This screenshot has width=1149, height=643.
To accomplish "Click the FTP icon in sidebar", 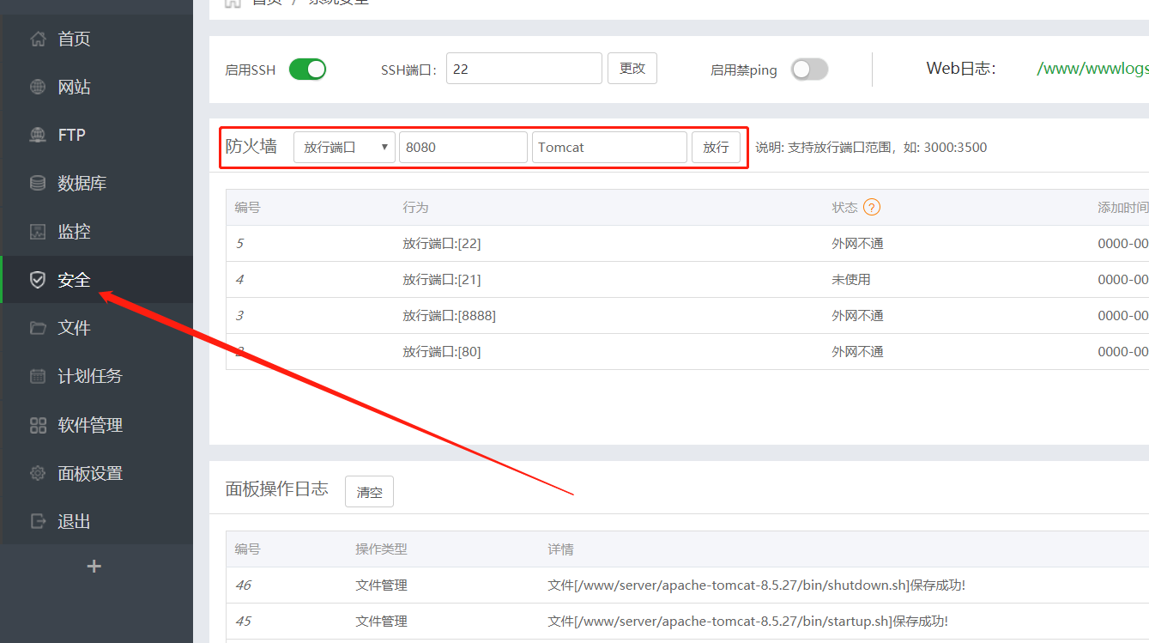I will click(x=38, y=136).
